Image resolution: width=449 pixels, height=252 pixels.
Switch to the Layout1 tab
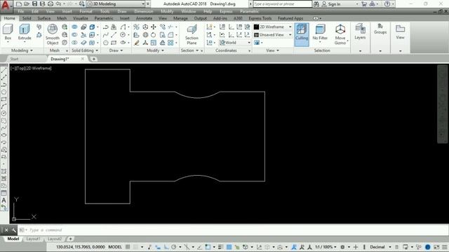pos(33,239)
